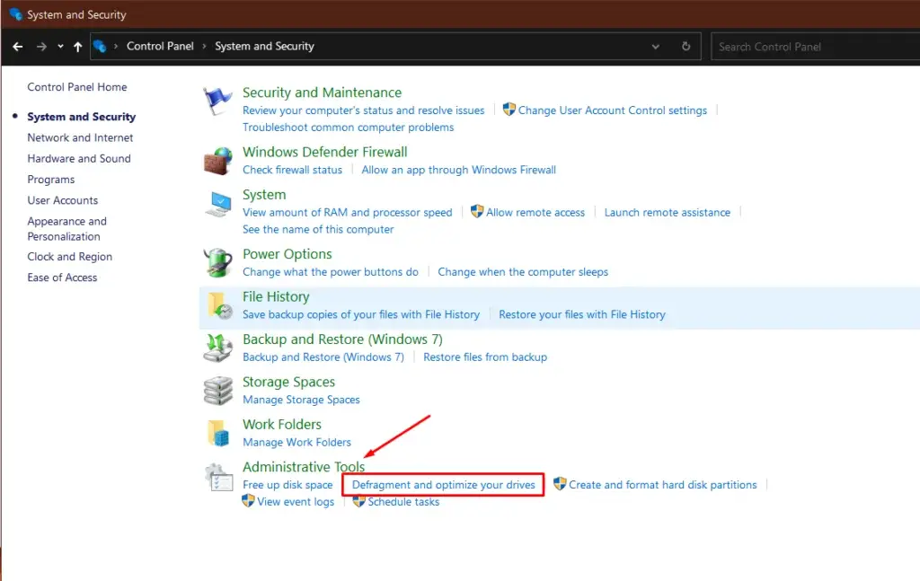Viewport: 920px width, 581px height.
Task: Click Change when the computer sleeps
Action: [x=523, y=271]
